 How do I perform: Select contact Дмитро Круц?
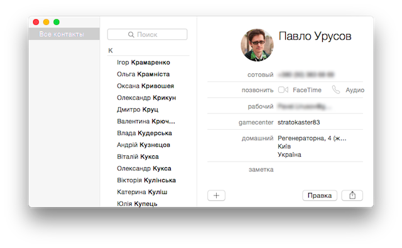tap(138, 110)
